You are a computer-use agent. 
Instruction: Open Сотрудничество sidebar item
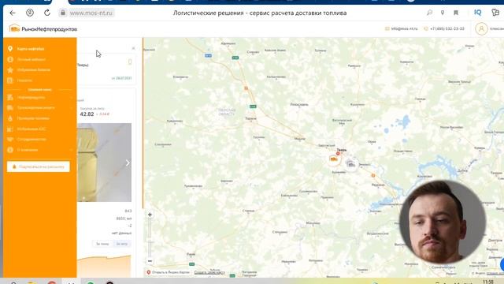pos(31,140)
